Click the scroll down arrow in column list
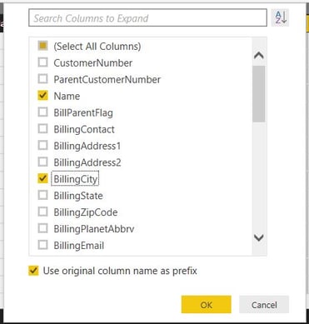The width and height of the screenshot is (309, 324). click(x=259, y=237)
